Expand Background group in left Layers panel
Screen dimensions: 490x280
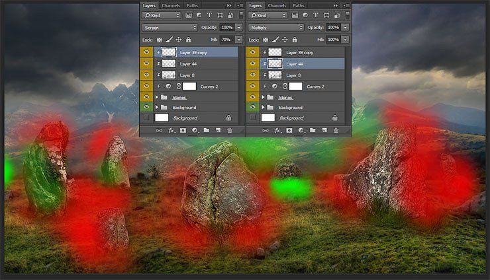(x=157, y=107)
